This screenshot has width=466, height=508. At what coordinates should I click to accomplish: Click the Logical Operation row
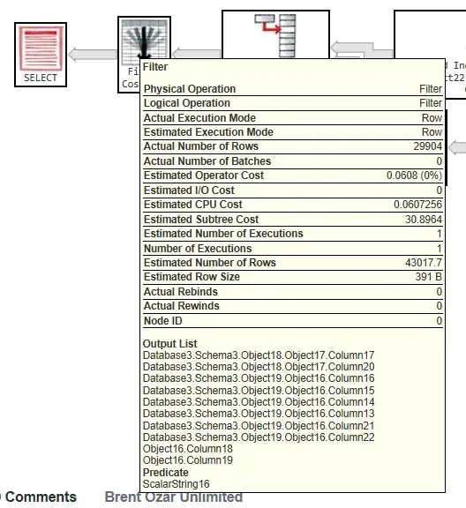pos(293,103)
